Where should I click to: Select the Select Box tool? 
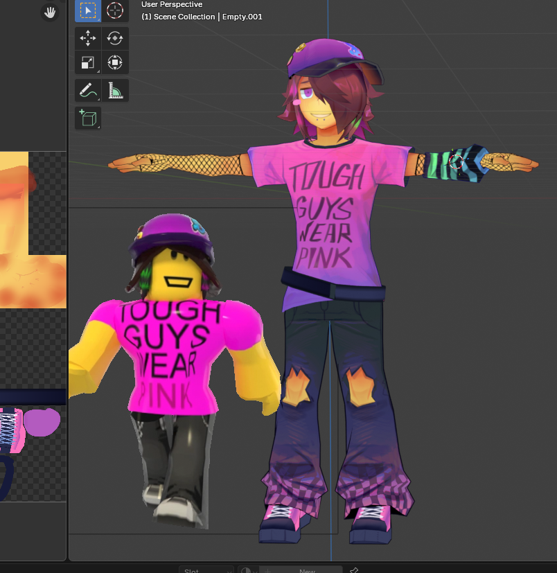pyautogui.click(x=88, y=10)
